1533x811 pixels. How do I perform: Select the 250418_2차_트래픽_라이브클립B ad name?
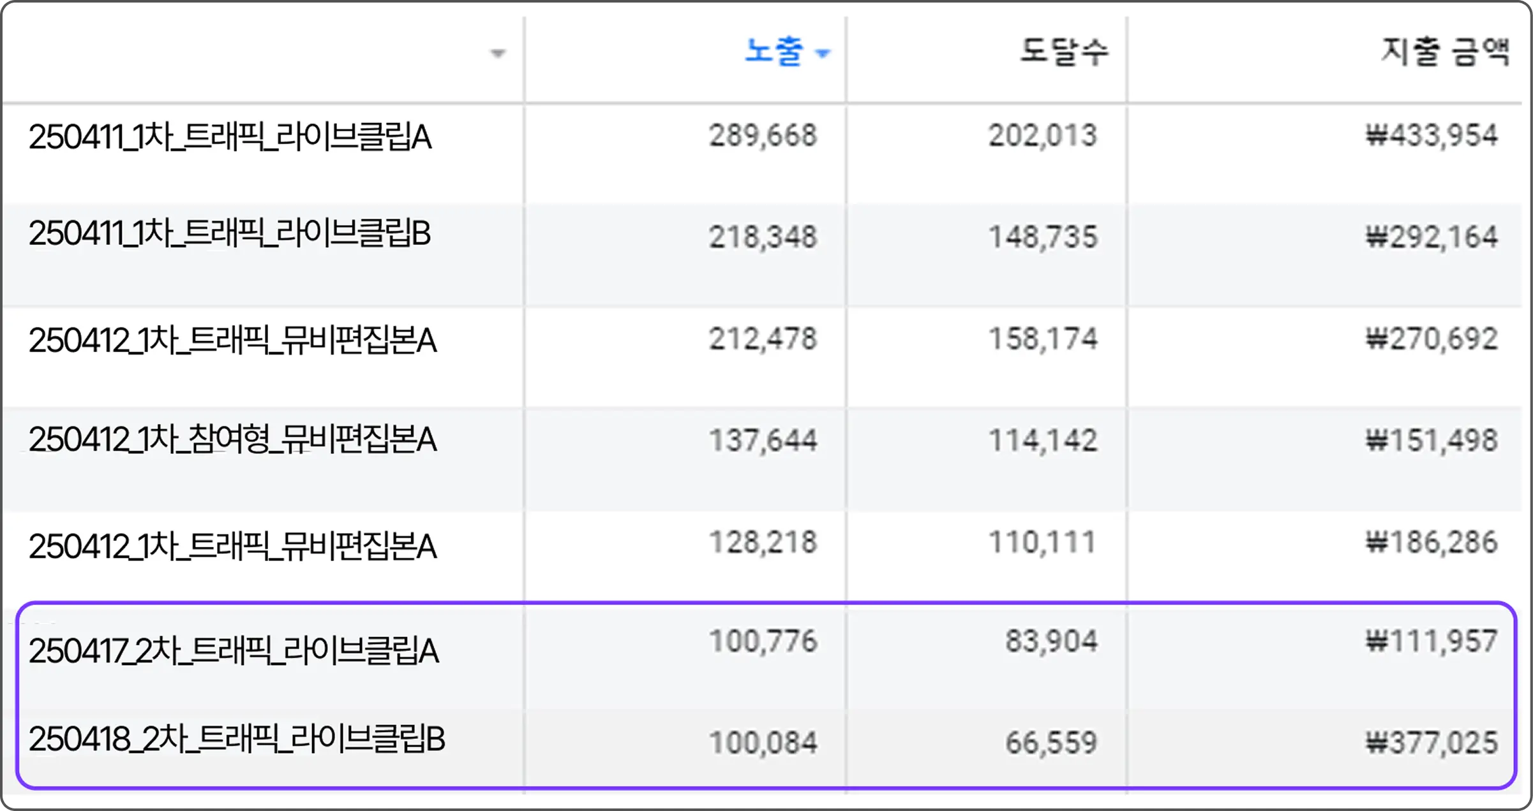tap(237, 740)
